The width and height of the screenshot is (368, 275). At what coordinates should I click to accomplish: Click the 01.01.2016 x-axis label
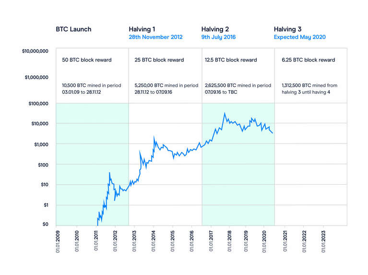[x=192, y=241]
